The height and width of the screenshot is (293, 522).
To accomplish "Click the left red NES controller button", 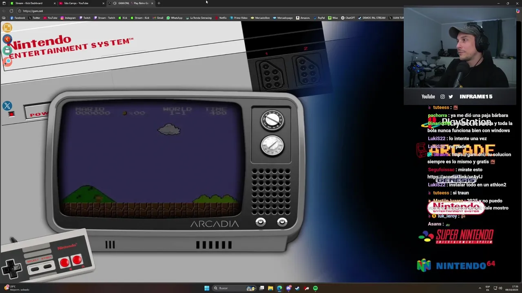I will coord(64,262).
